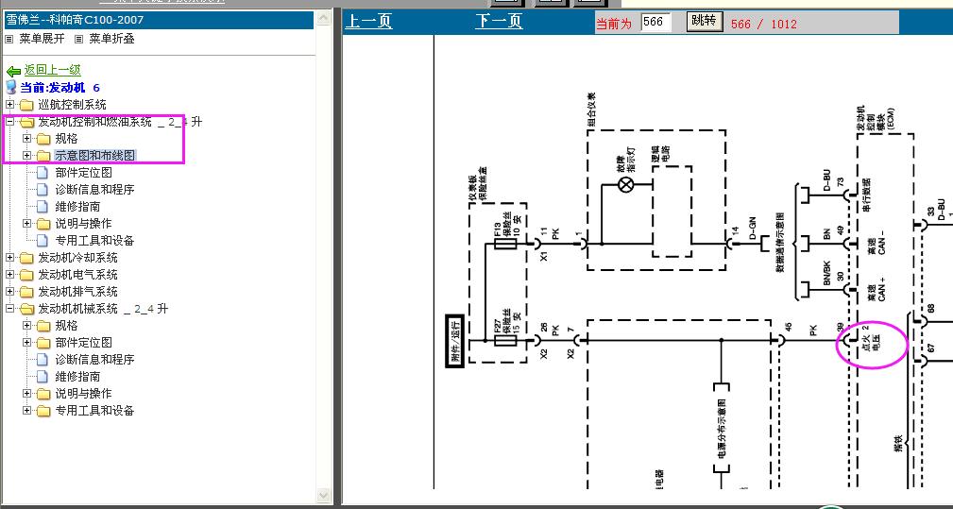Screen dimensions: 953x509
Task: Click folder icon of 说明与操作 under 发动机控制和燃油系统
Action: pyautogui.click(x=43, y=224)
